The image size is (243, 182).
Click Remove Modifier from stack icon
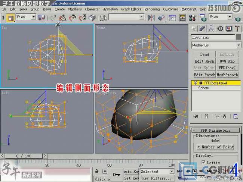point(225,116)
